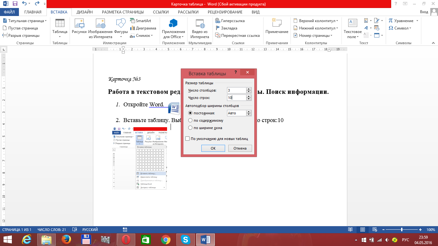
Task: Zoom in with the plus button
Action: click(420, 230)
